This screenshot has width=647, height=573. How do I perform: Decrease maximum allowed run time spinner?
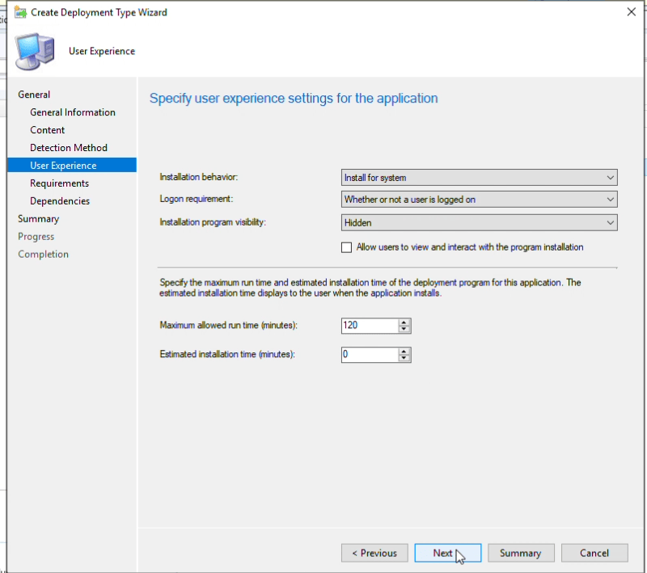pos(404,329)
